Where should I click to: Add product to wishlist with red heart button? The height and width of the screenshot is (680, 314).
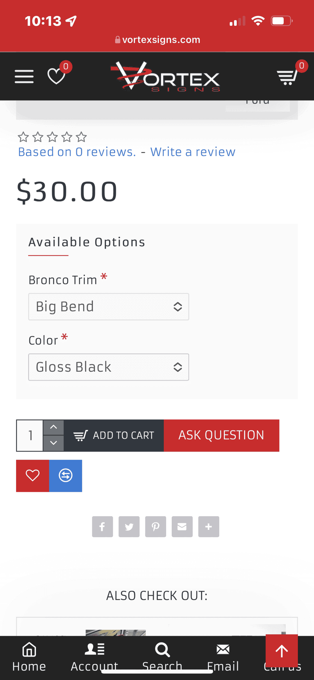pyautogui.click(x=32, y=476)
